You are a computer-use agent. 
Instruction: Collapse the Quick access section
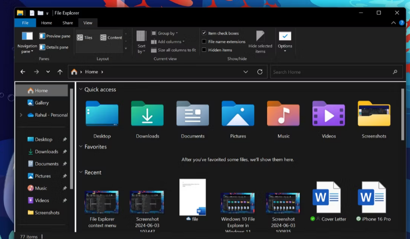pos(81,89)
